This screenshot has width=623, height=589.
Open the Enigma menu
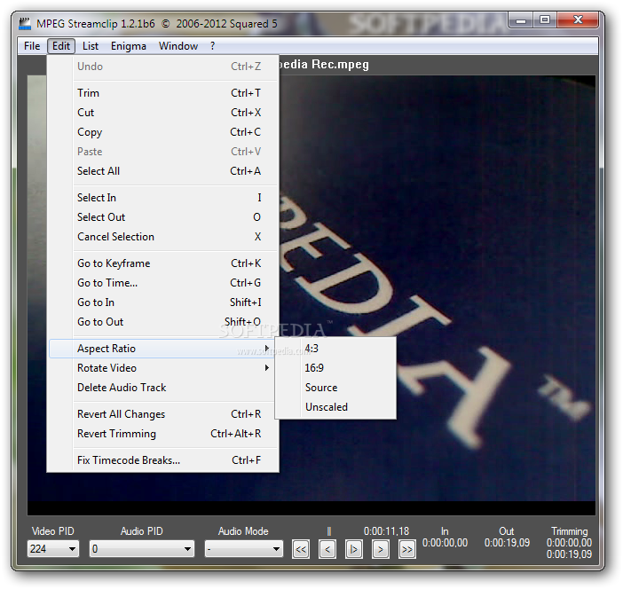[x=129, y=46]
